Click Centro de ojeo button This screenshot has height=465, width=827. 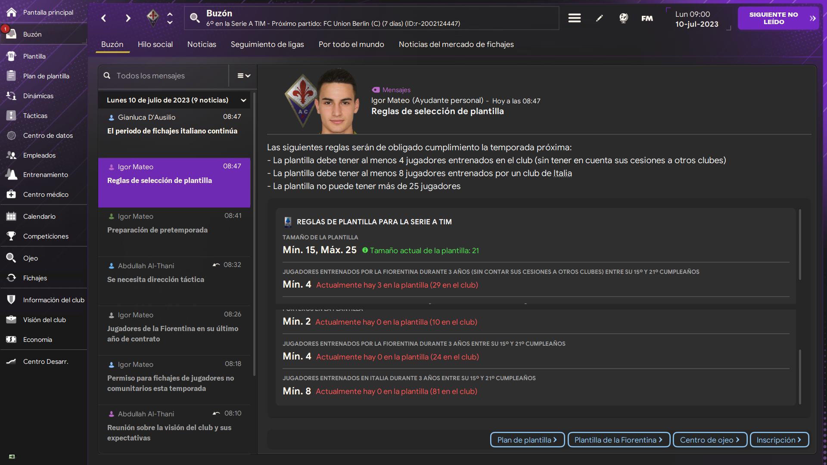point(710,440)
